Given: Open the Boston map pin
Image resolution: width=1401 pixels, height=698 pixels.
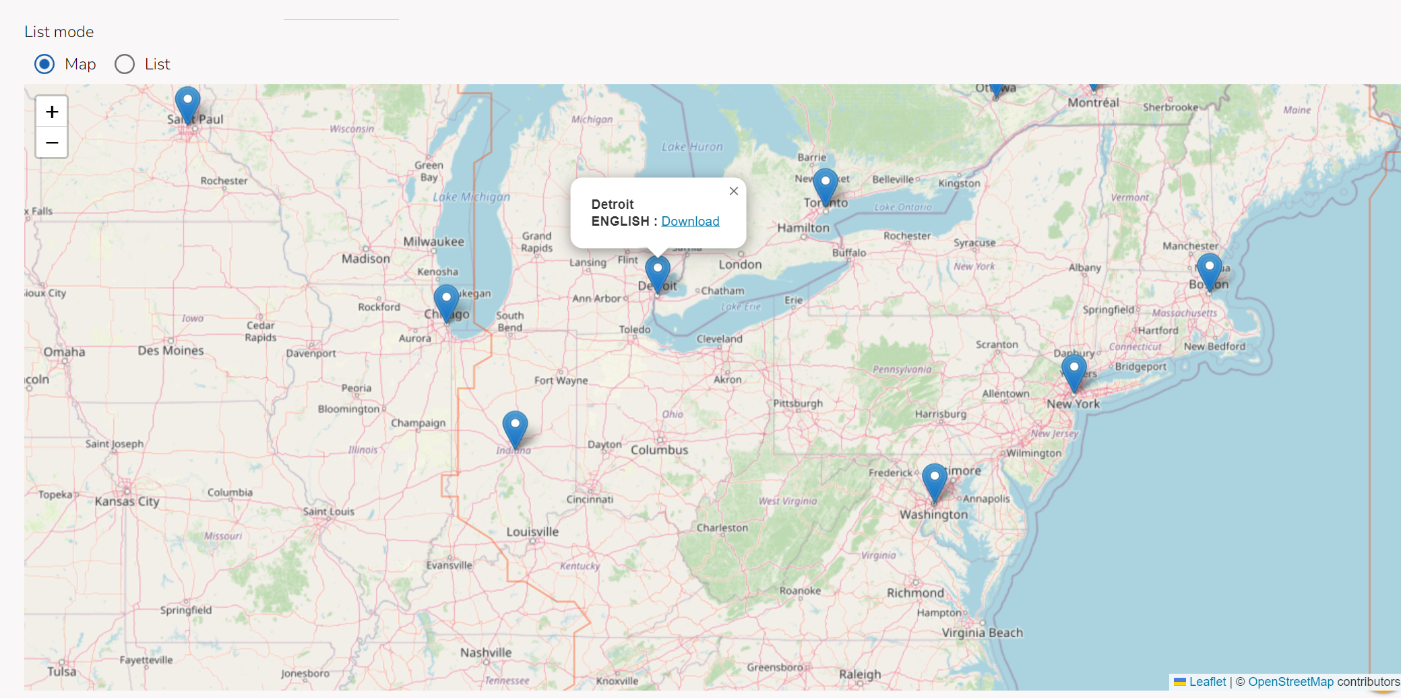Looking at the screenshot, I should coord(1209,269).
